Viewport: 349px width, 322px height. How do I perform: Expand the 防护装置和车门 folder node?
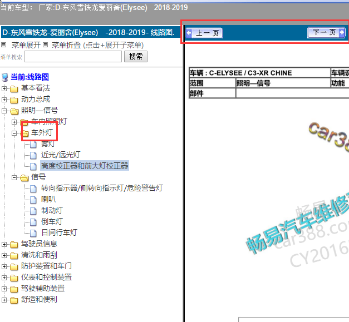click(x=4, y=266)
